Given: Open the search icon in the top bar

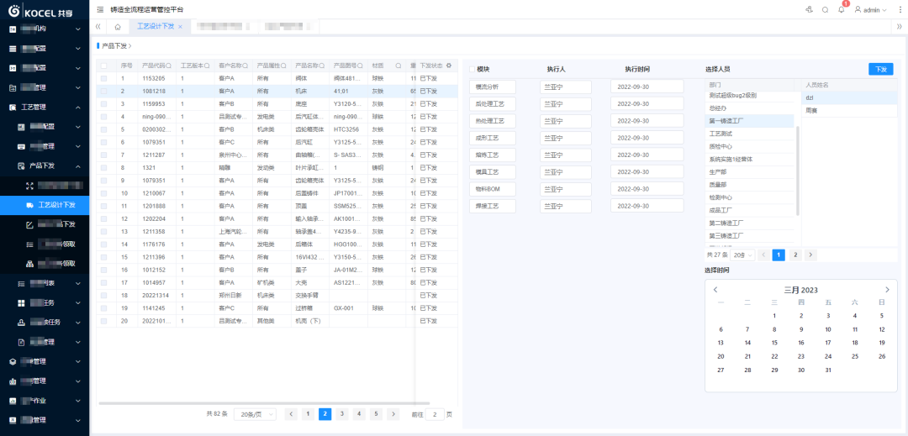Looking at the screenshot, I should point(826,10).
